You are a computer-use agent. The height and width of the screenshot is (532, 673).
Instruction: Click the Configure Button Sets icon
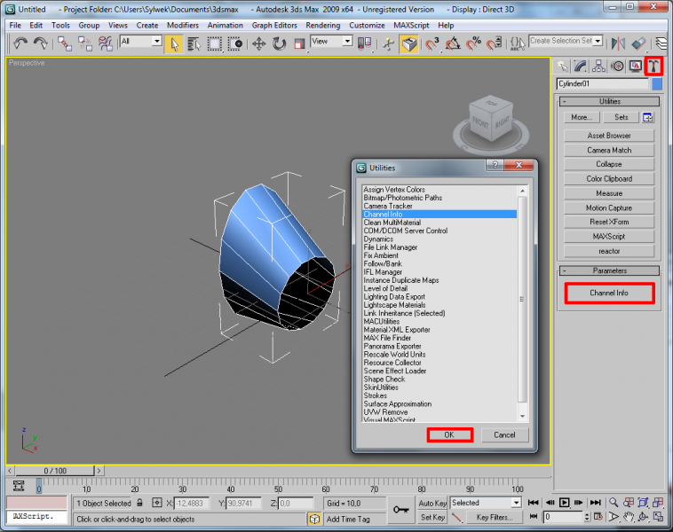[647, 117]
